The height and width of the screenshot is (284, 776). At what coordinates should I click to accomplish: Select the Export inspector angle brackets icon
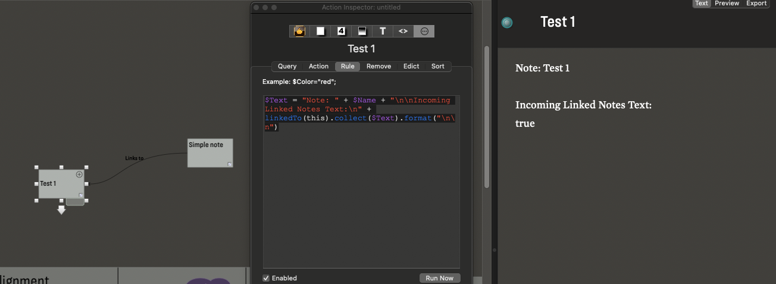pos(403,32)
